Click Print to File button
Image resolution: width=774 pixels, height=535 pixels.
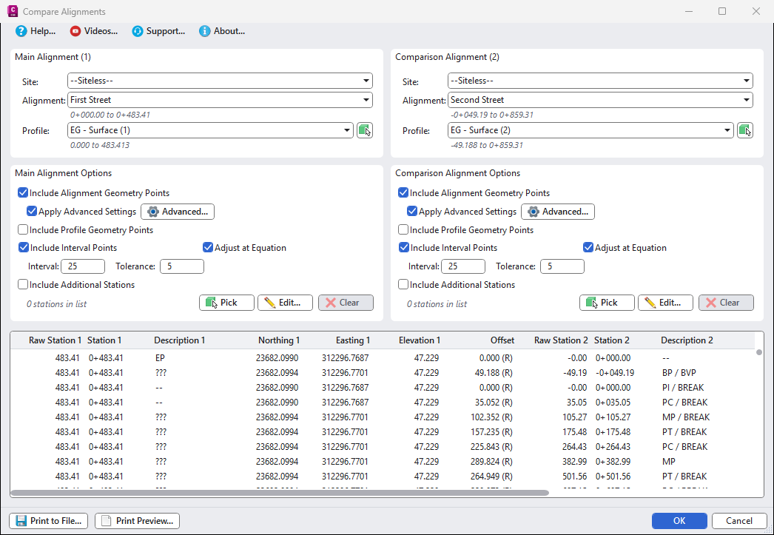[48, 521]
